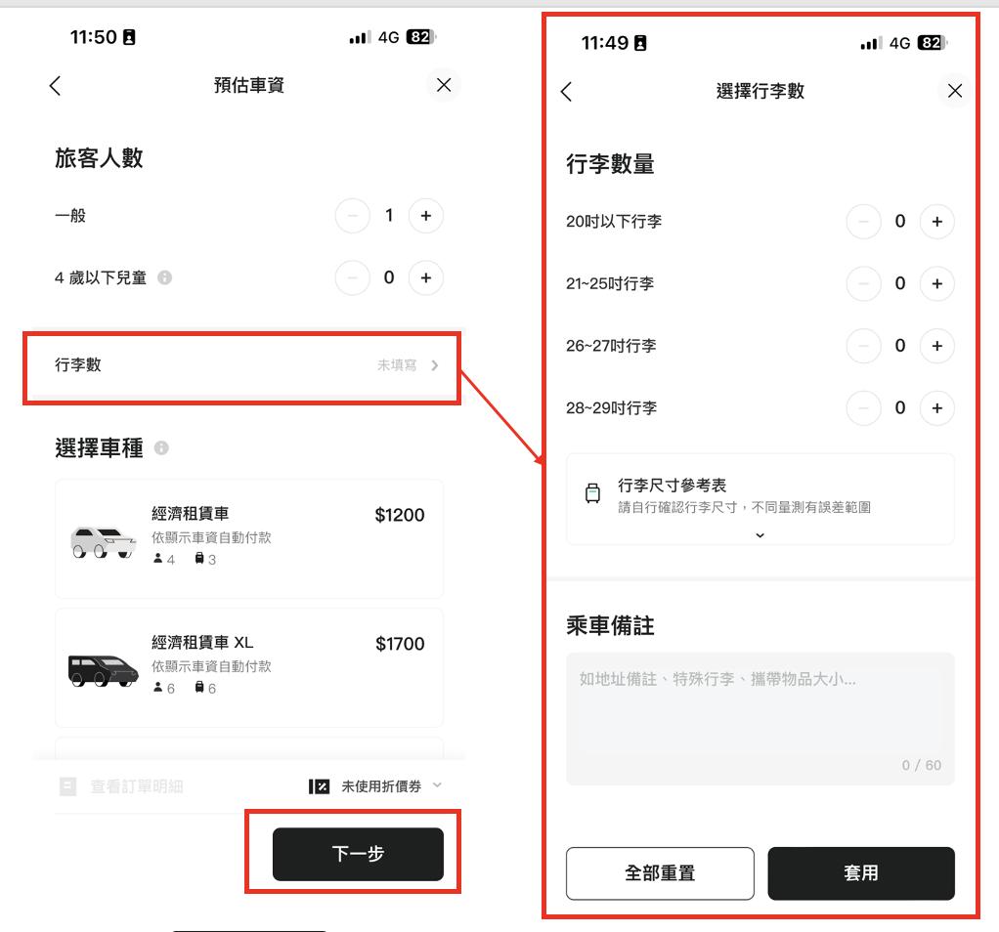Select 經濟租賃車 $1200 option

[249, 538]
